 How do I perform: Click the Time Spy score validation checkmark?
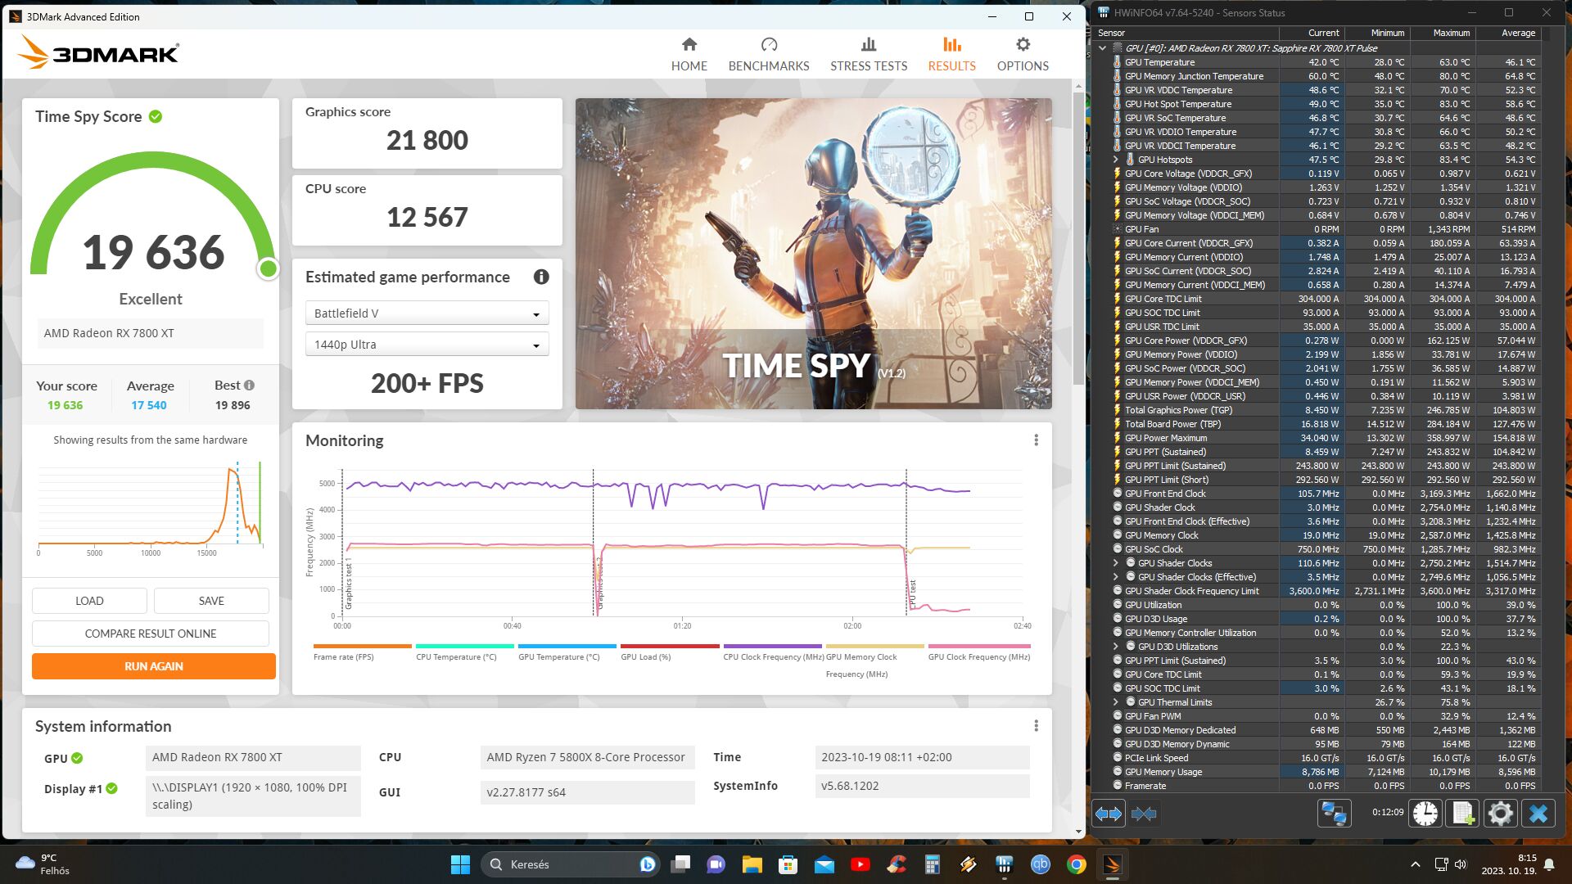click(156, 116)
